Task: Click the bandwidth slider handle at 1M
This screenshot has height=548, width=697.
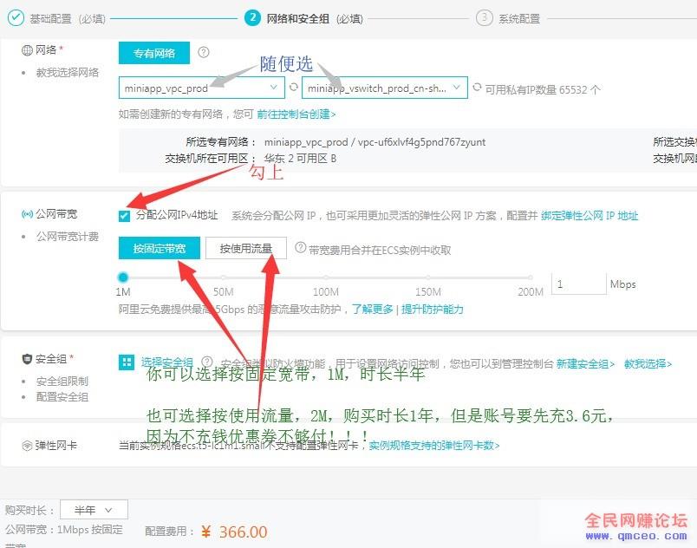Action: tap(123, 277)
